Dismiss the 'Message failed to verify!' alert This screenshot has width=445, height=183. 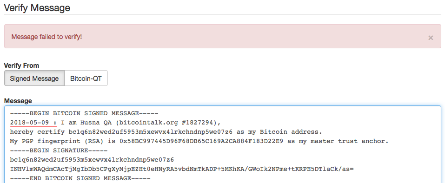pyautogui.click(x=431, y=38)
